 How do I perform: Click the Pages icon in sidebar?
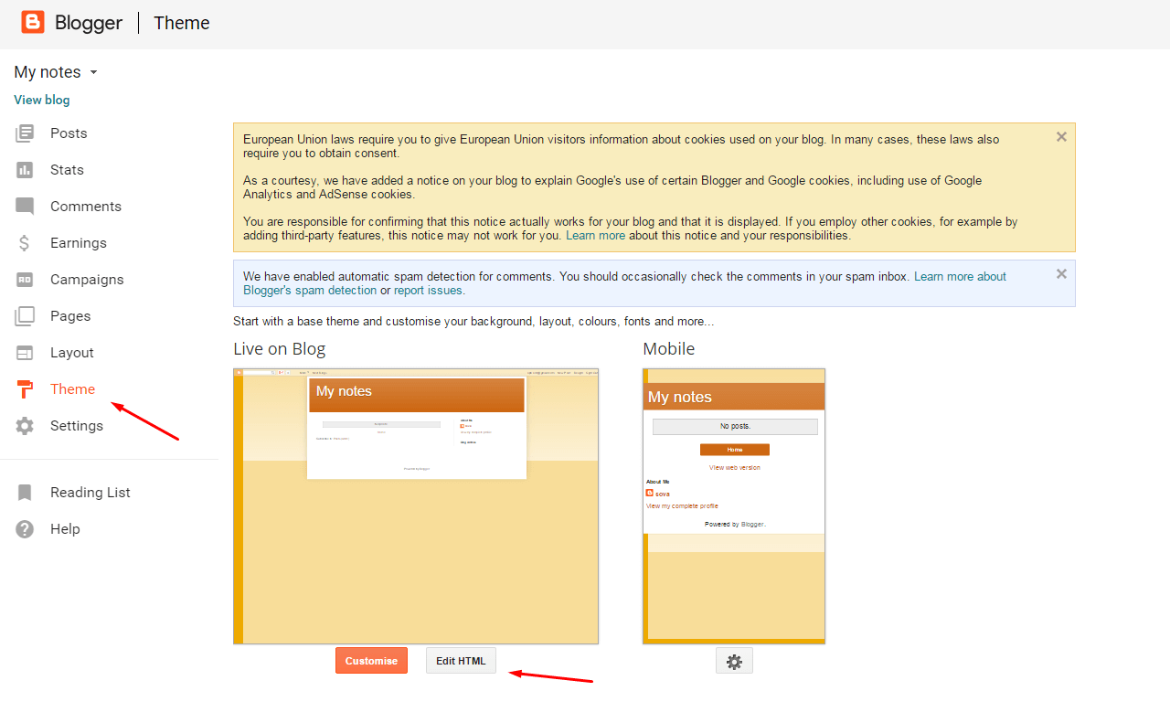(x=25, y=316)
